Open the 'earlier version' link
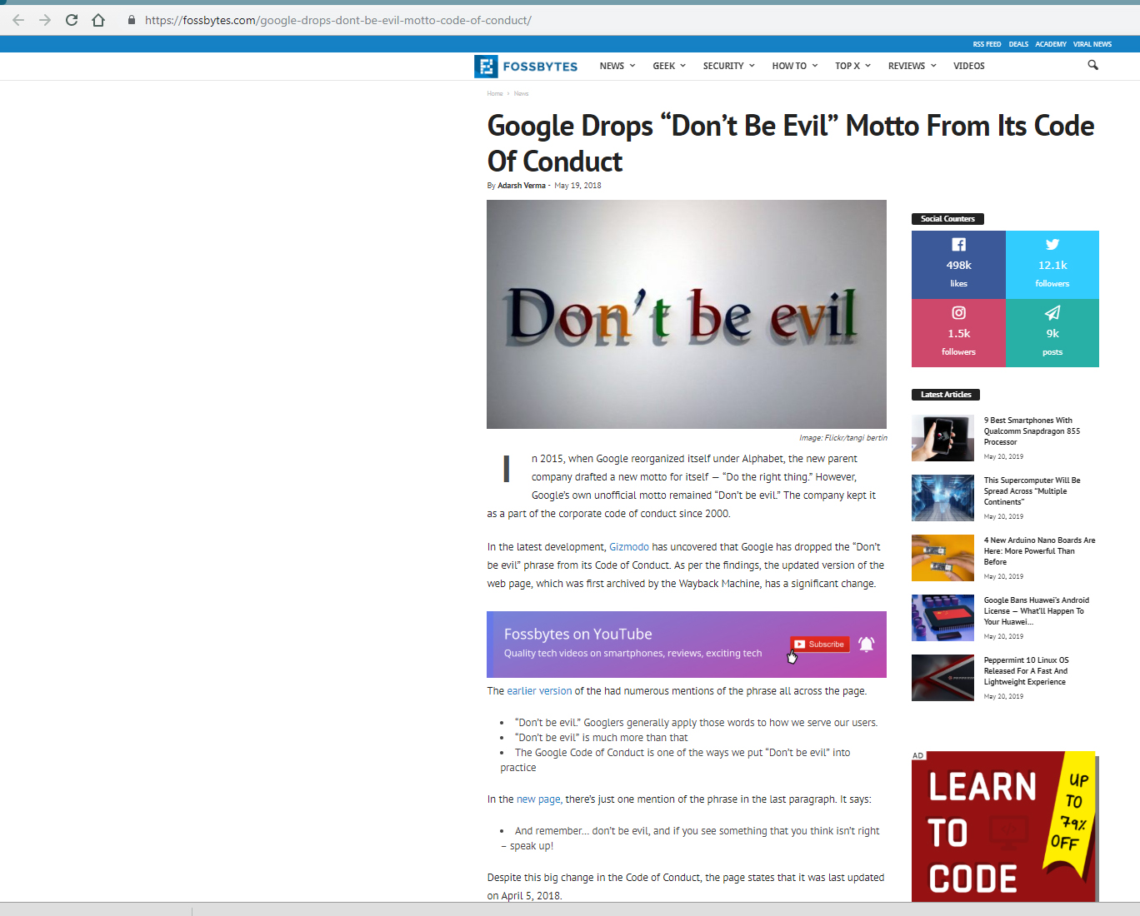The image size is (1140, 916). 539,691
